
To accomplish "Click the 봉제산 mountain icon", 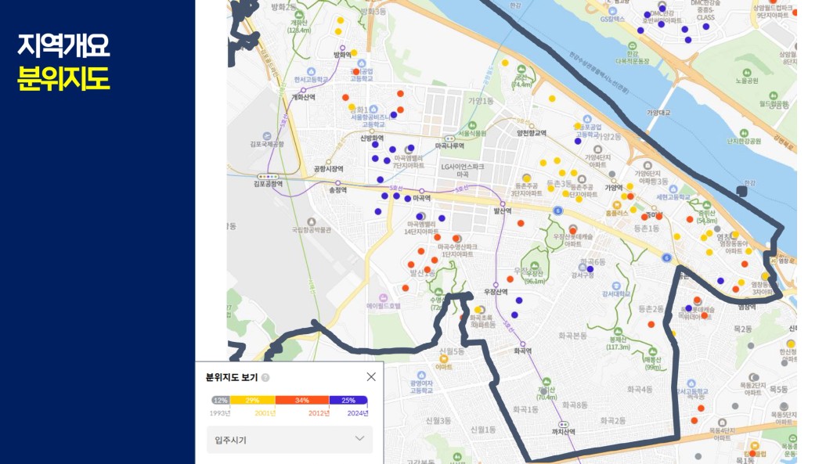I will 618,333.
